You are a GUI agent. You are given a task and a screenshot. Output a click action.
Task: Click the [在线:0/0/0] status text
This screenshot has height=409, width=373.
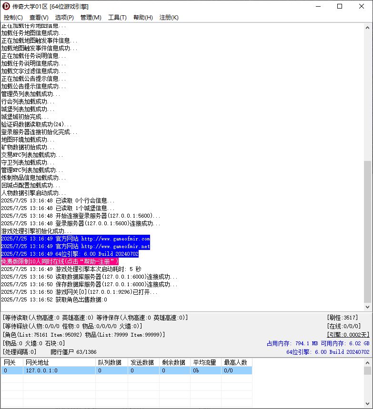coord(344,326)
